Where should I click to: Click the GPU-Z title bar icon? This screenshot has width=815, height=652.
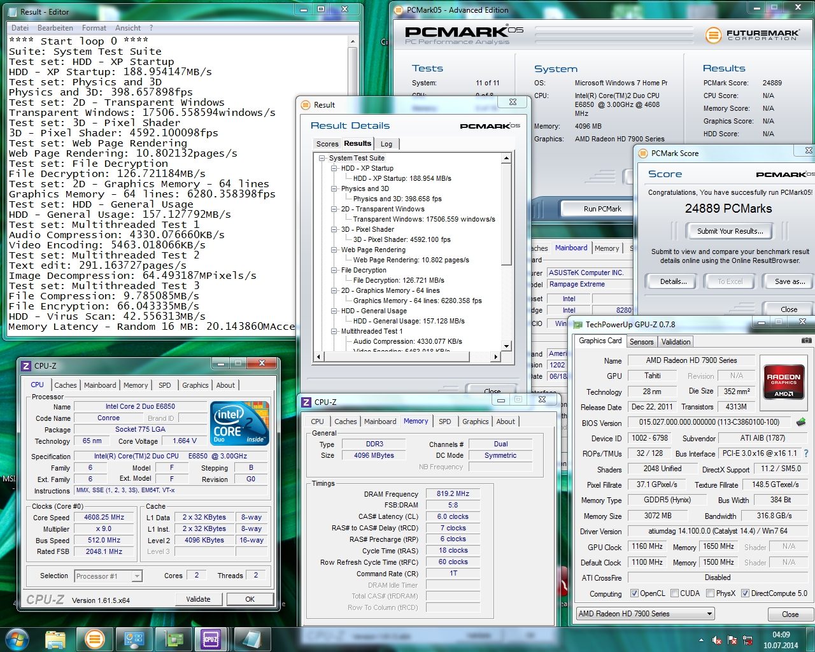[x=578, y=324]
